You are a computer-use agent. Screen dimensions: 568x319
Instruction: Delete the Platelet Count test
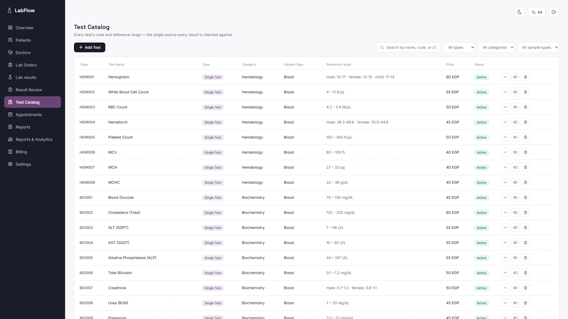525,137
